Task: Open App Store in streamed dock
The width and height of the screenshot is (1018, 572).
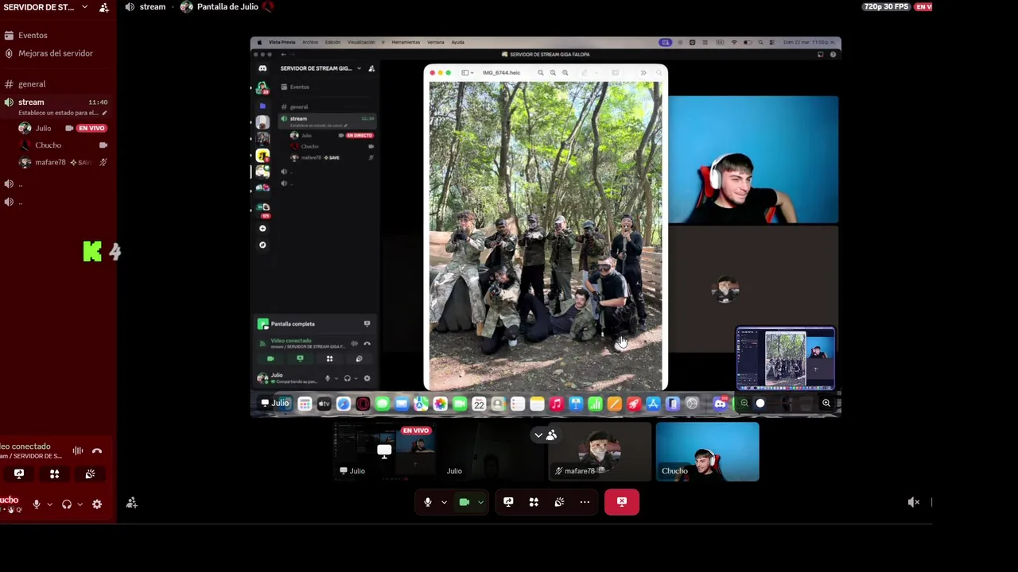Action: 653,404
